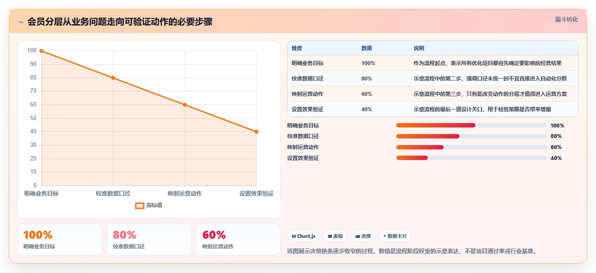Click the 明确业务目标 label in progress list
The height and width of the screenshot is (273, 596).
pyautogui.click(x=303, y=126)
